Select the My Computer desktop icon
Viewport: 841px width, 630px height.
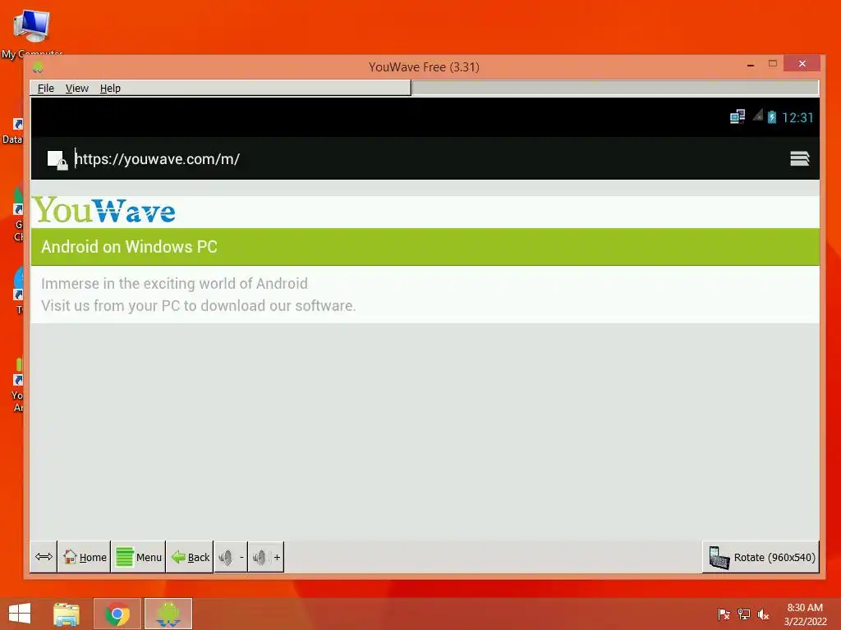pos(32,33)
